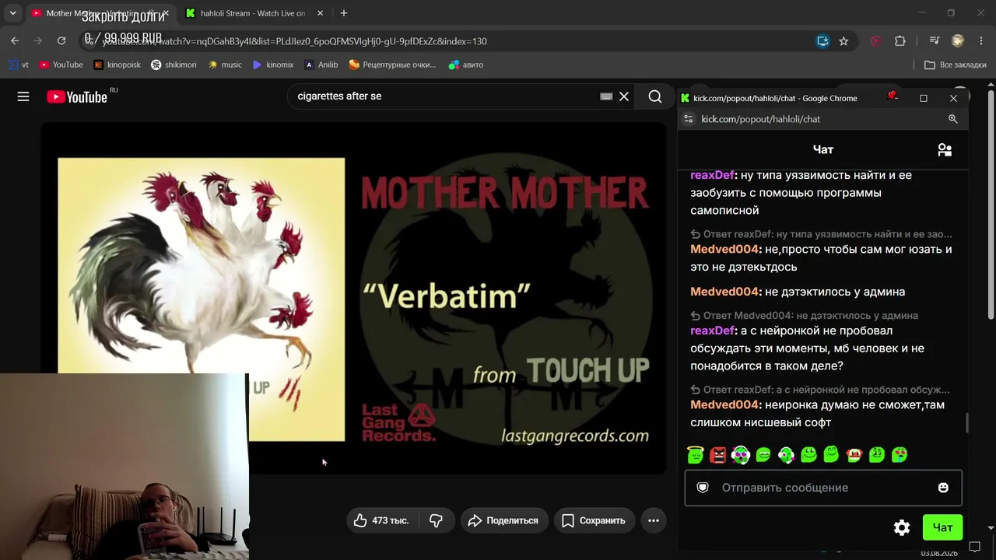Click Medved004 on the не,просто чтобы message
This screenshot has height=560, width=996.
coord(724,250)
